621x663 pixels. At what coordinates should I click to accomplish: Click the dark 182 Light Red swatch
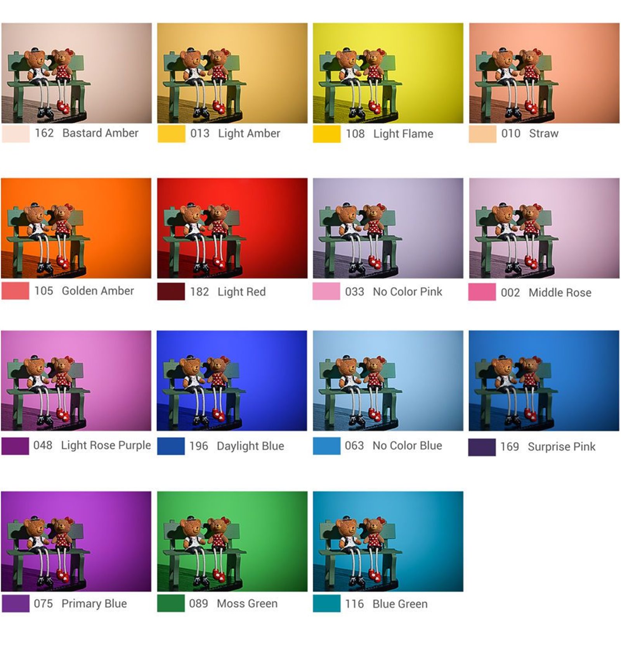pyautogui.click(x=171, y=292)
